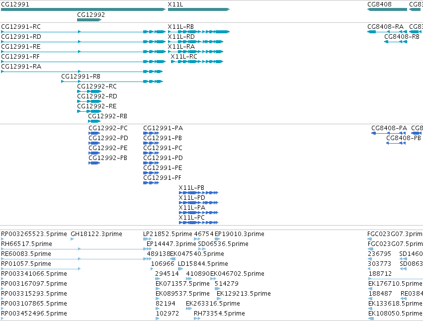The image size is (423, 321).
Task: Open transcript CG12991-RD
Action: tap(21, 37)
